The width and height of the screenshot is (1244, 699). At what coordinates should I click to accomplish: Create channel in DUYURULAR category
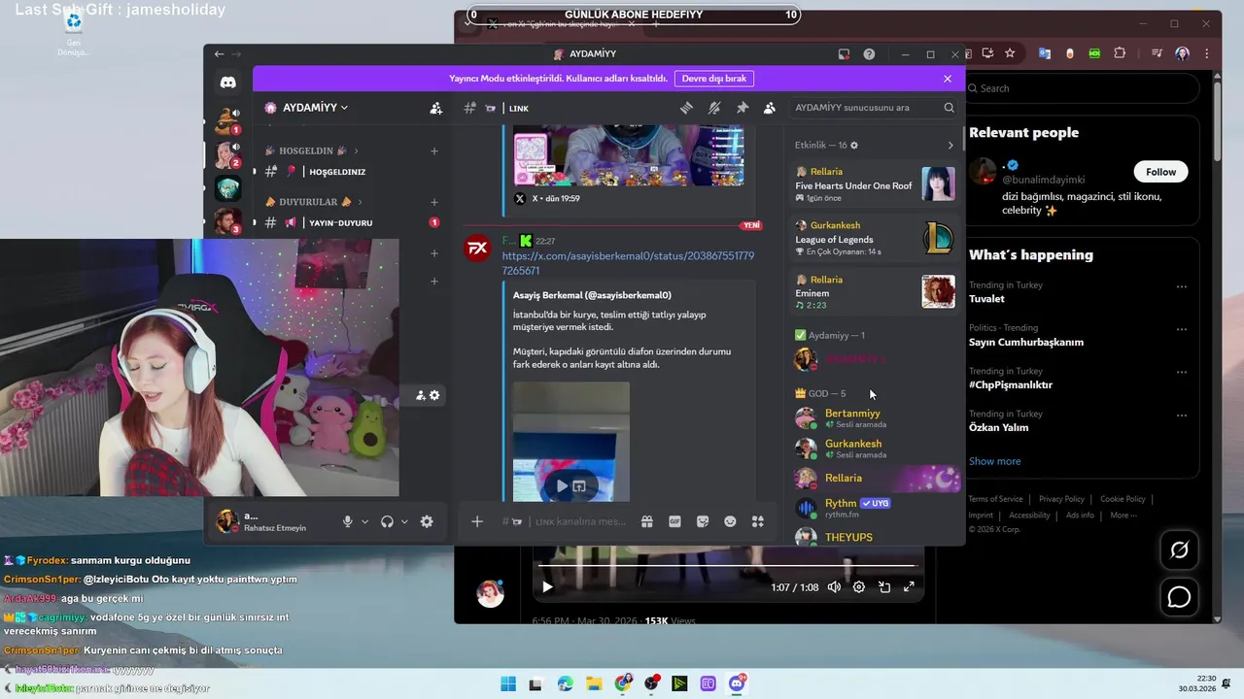434,202
